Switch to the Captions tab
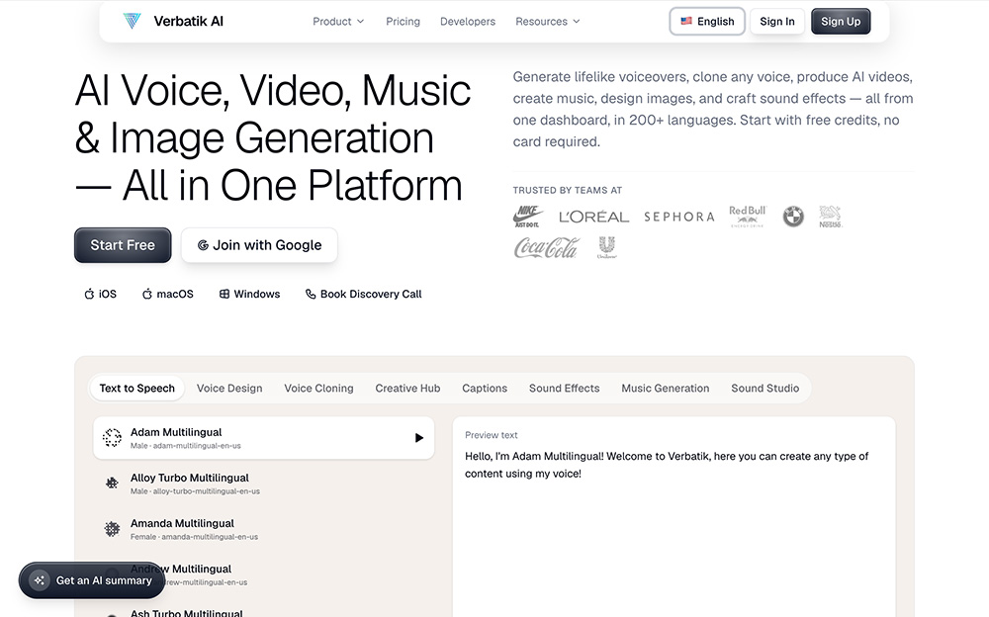Screen dimensions: 989x617 click(485, 388)
